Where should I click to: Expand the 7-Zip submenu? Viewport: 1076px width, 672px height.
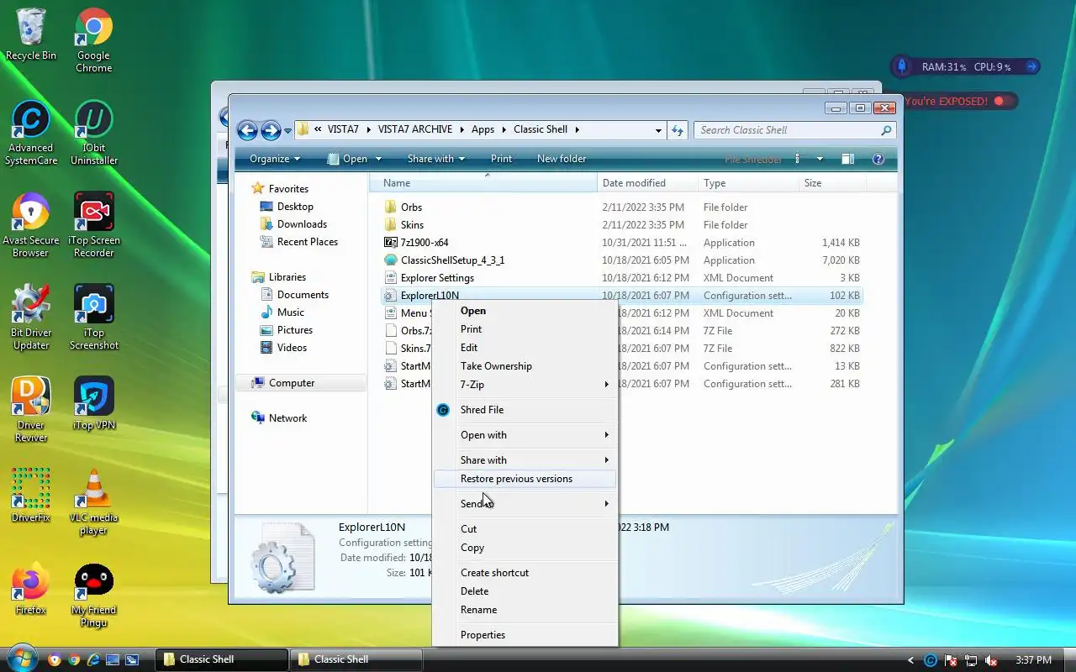(x=525, y=385)
